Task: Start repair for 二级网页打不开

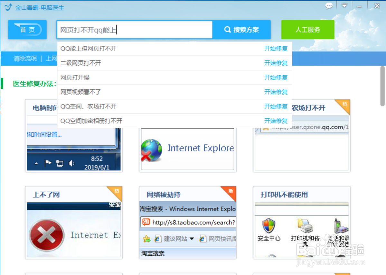Action: tap(276, 63)
